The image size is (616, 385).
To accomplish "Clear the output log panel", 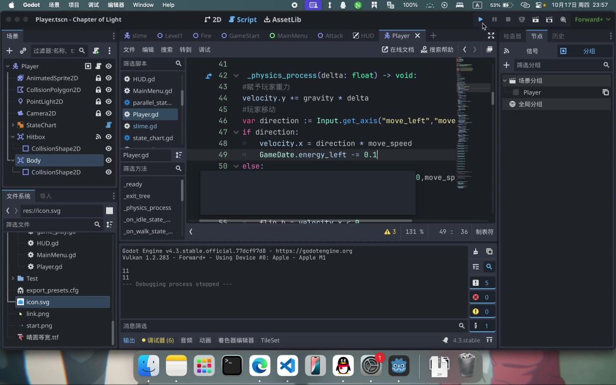I will click(x=476, y=252).
